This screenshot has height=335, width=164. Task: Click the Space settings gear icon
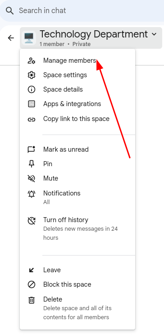[32, 75]
